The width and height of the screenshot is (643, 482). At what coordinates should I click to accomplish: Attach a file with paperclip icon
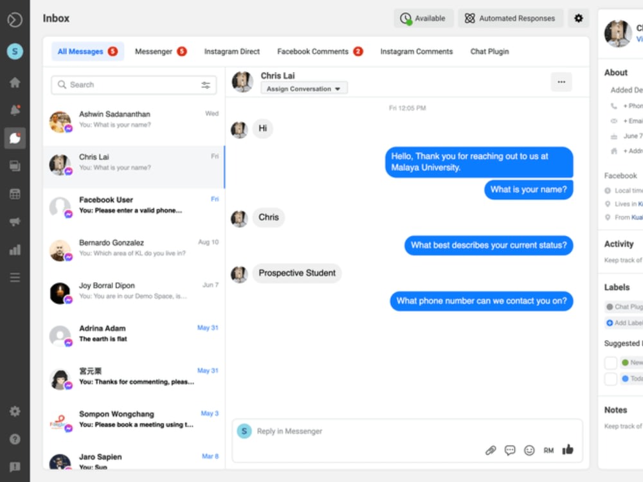click(x=491, y=451)
